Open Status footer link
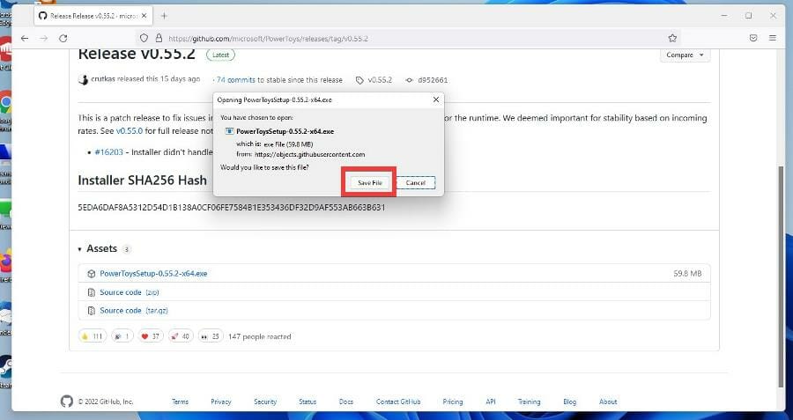793x420 pixels. pyautogui.click(x=307, y=402)
